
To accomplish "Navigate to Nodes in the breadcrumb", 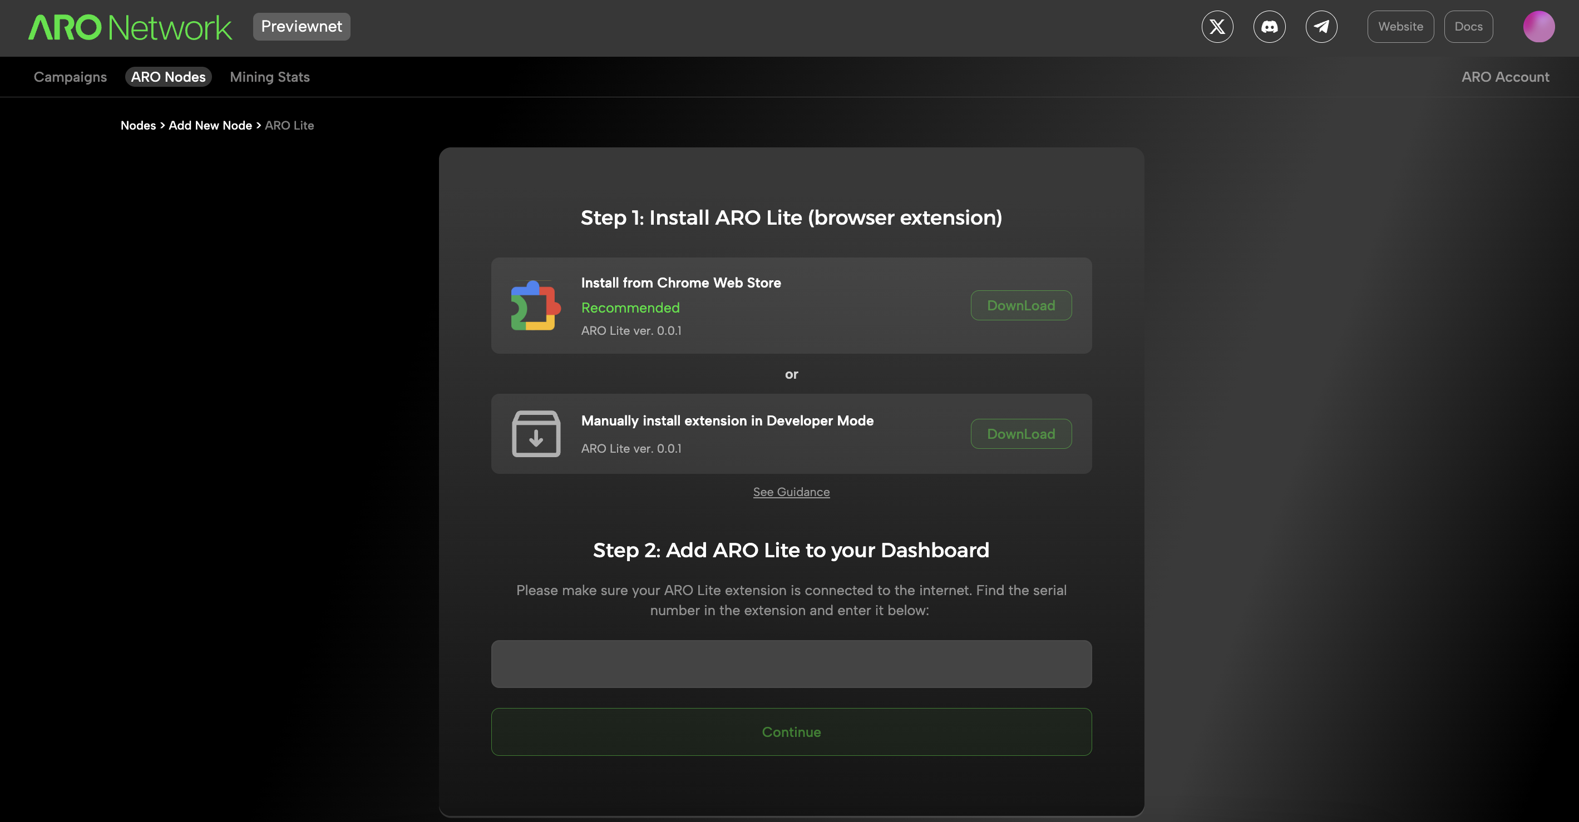I will pyautogui.click(x=139, y=126).
